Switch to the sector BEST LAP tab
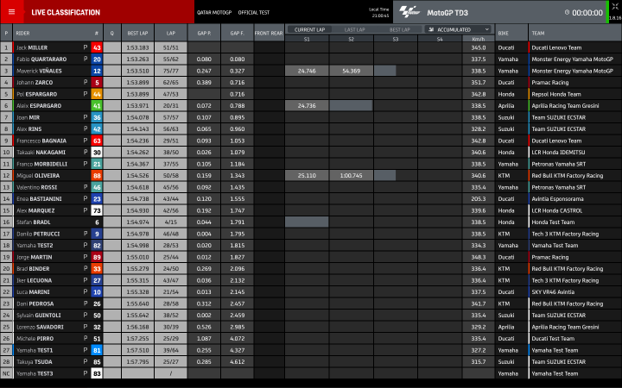 [399, 29]
